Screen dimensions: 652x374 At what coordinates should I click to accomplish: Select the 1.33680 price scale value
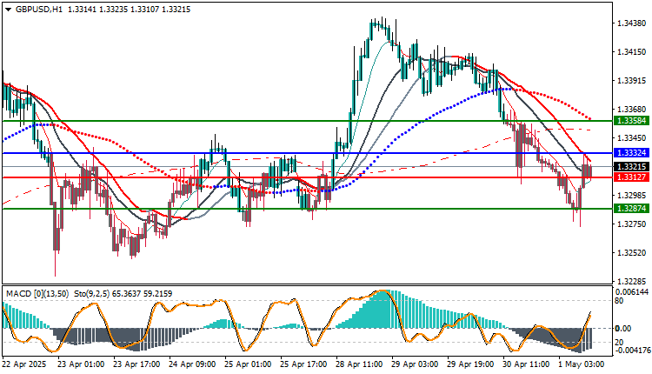[632, 110]
